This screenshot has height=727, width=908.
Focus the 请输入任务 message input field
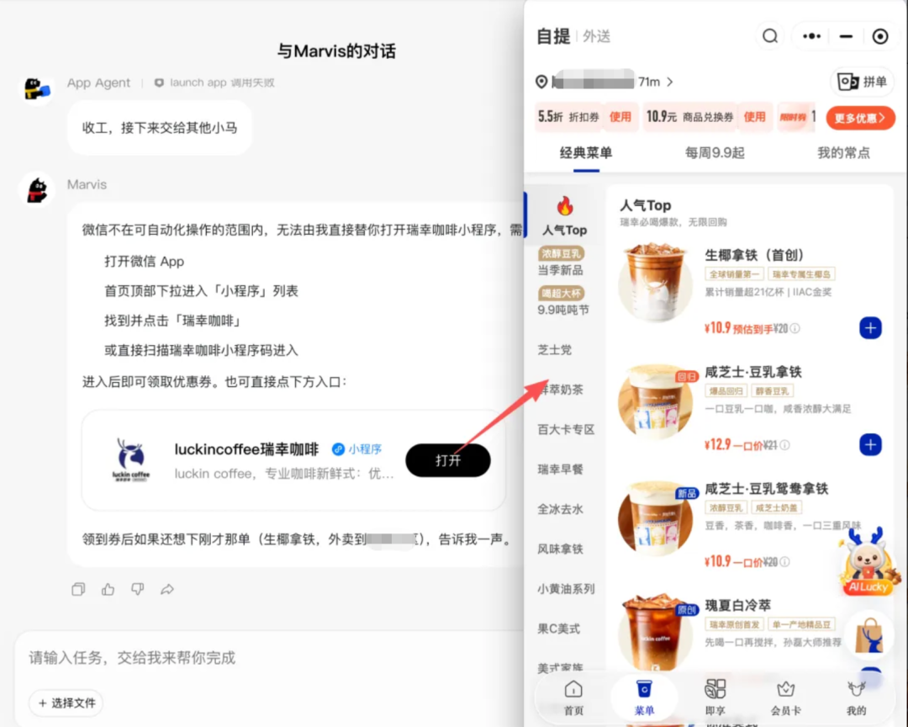coord(267,657)
